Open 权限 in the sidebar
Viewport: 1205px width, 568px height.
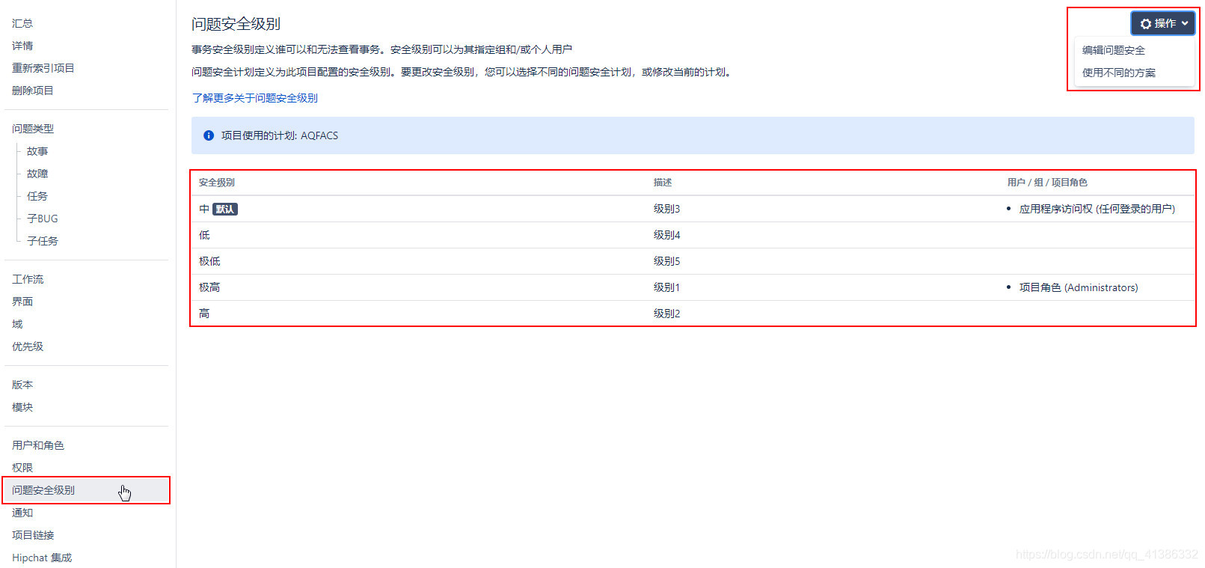[22, 468]
